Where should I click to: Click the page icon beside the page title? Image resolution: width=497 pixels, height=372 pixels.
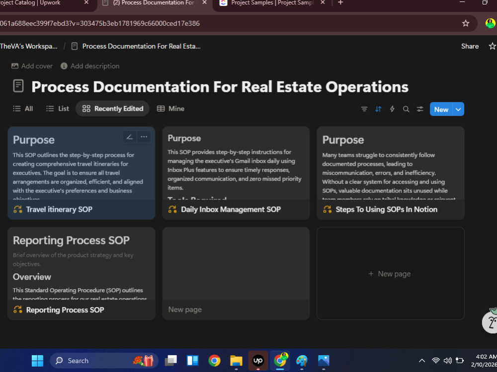(x=18, y=86)
